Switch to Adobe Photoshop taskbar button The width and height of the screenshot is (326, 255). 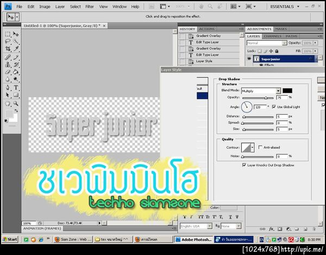click(193, 240)
